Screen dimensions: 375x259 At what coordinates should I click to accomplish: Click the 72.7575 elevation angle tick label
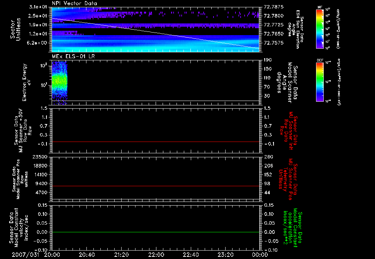point(274,43)
